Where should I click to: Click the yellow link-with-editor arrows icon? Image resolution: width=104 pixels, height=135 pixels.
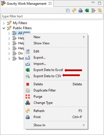[100, 10]
